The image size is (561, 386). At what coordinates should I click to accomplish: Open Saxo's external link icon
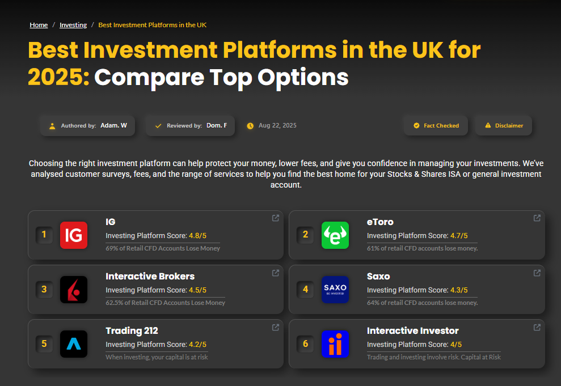pyautogui.click(x=537, y=273)
